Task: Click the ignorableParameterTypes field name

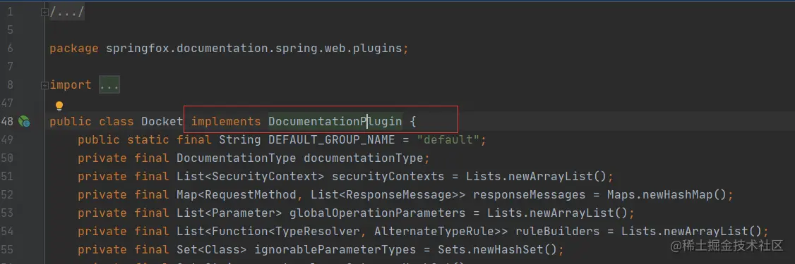Action: 338,249
